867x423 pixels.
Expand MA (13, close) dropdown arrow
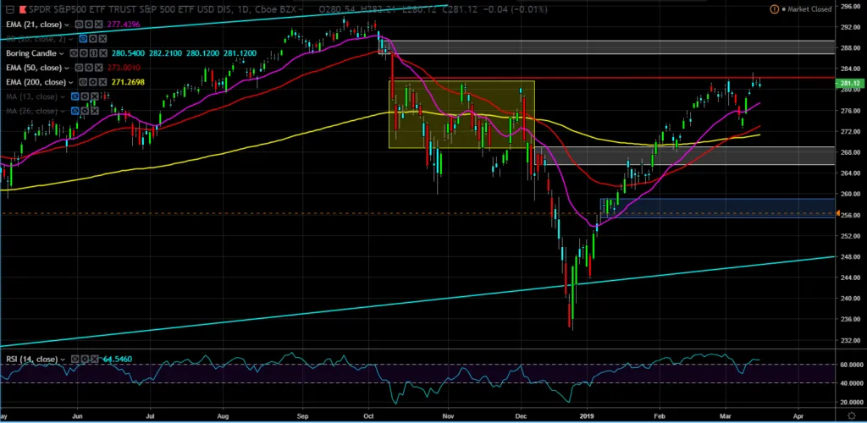point(63,96)
